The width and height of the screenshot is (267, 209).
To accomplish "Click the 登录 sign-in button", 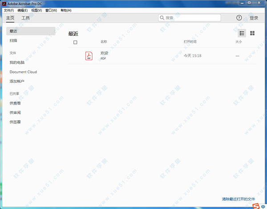I will pos(254,18).
